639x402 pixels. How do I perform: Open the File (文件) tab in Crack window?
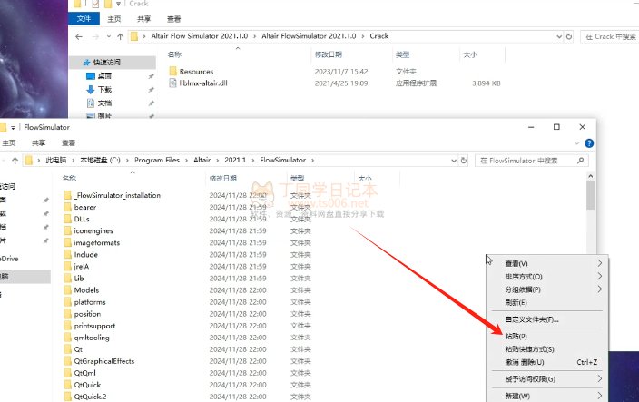84,17
